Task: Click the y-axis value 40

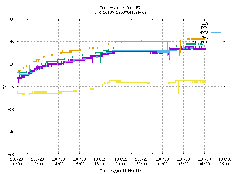Action: 12,42
